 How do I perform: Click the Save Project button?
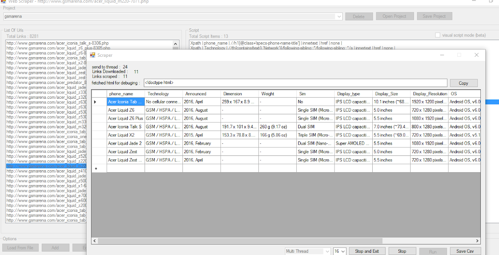434,16
